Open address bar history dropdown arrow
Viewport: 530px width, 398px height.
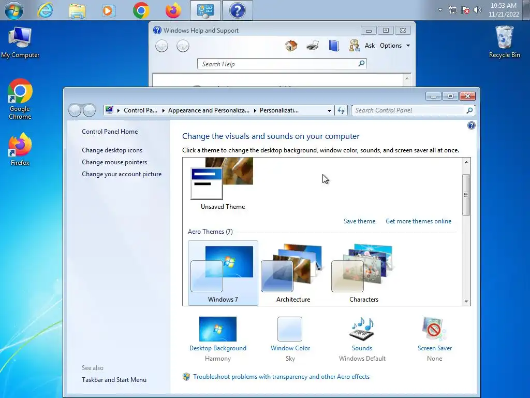329,110
